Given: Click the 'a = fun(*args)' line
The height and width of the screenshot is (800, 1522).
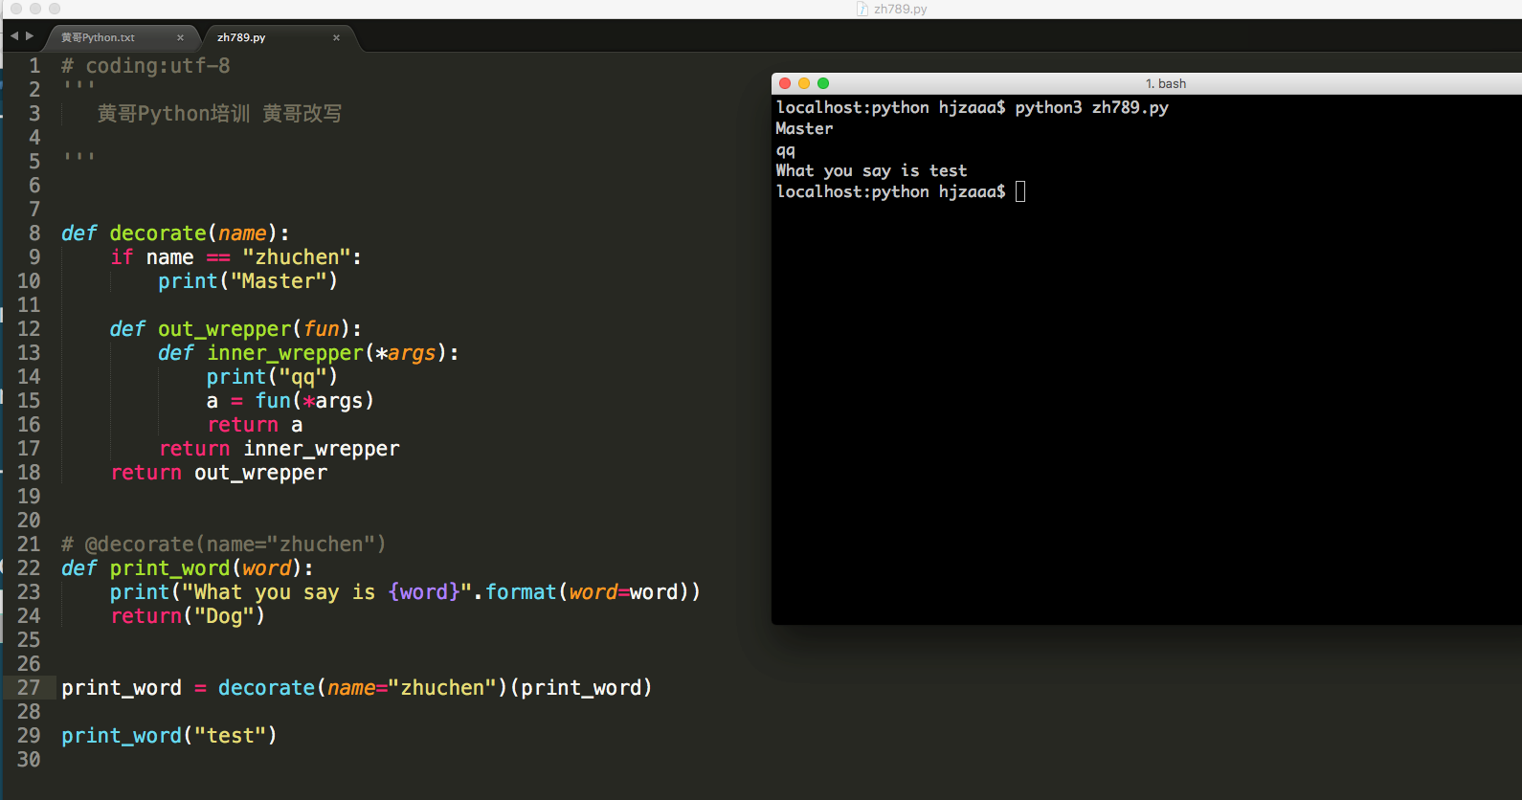Looking at the screenshot, I should 290,401.
